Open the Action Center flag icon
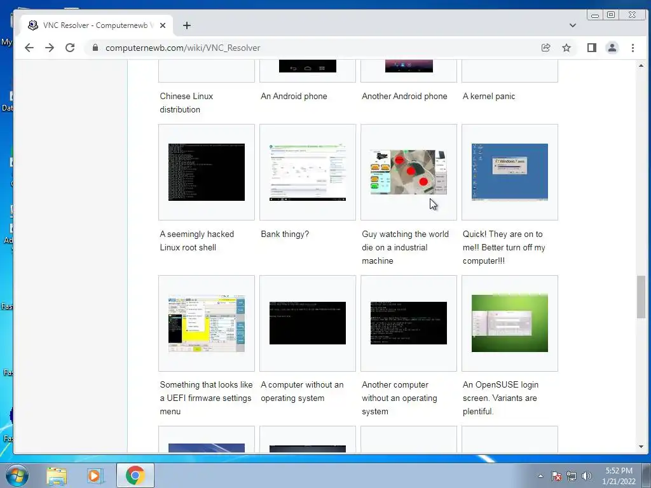The image size is (651, 488). pyautogui.click(x=556, y=476)
